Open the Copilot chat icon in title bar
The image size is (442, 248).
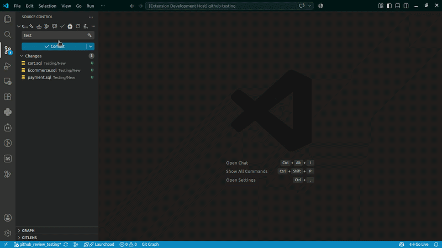click(x=302, y=6)
